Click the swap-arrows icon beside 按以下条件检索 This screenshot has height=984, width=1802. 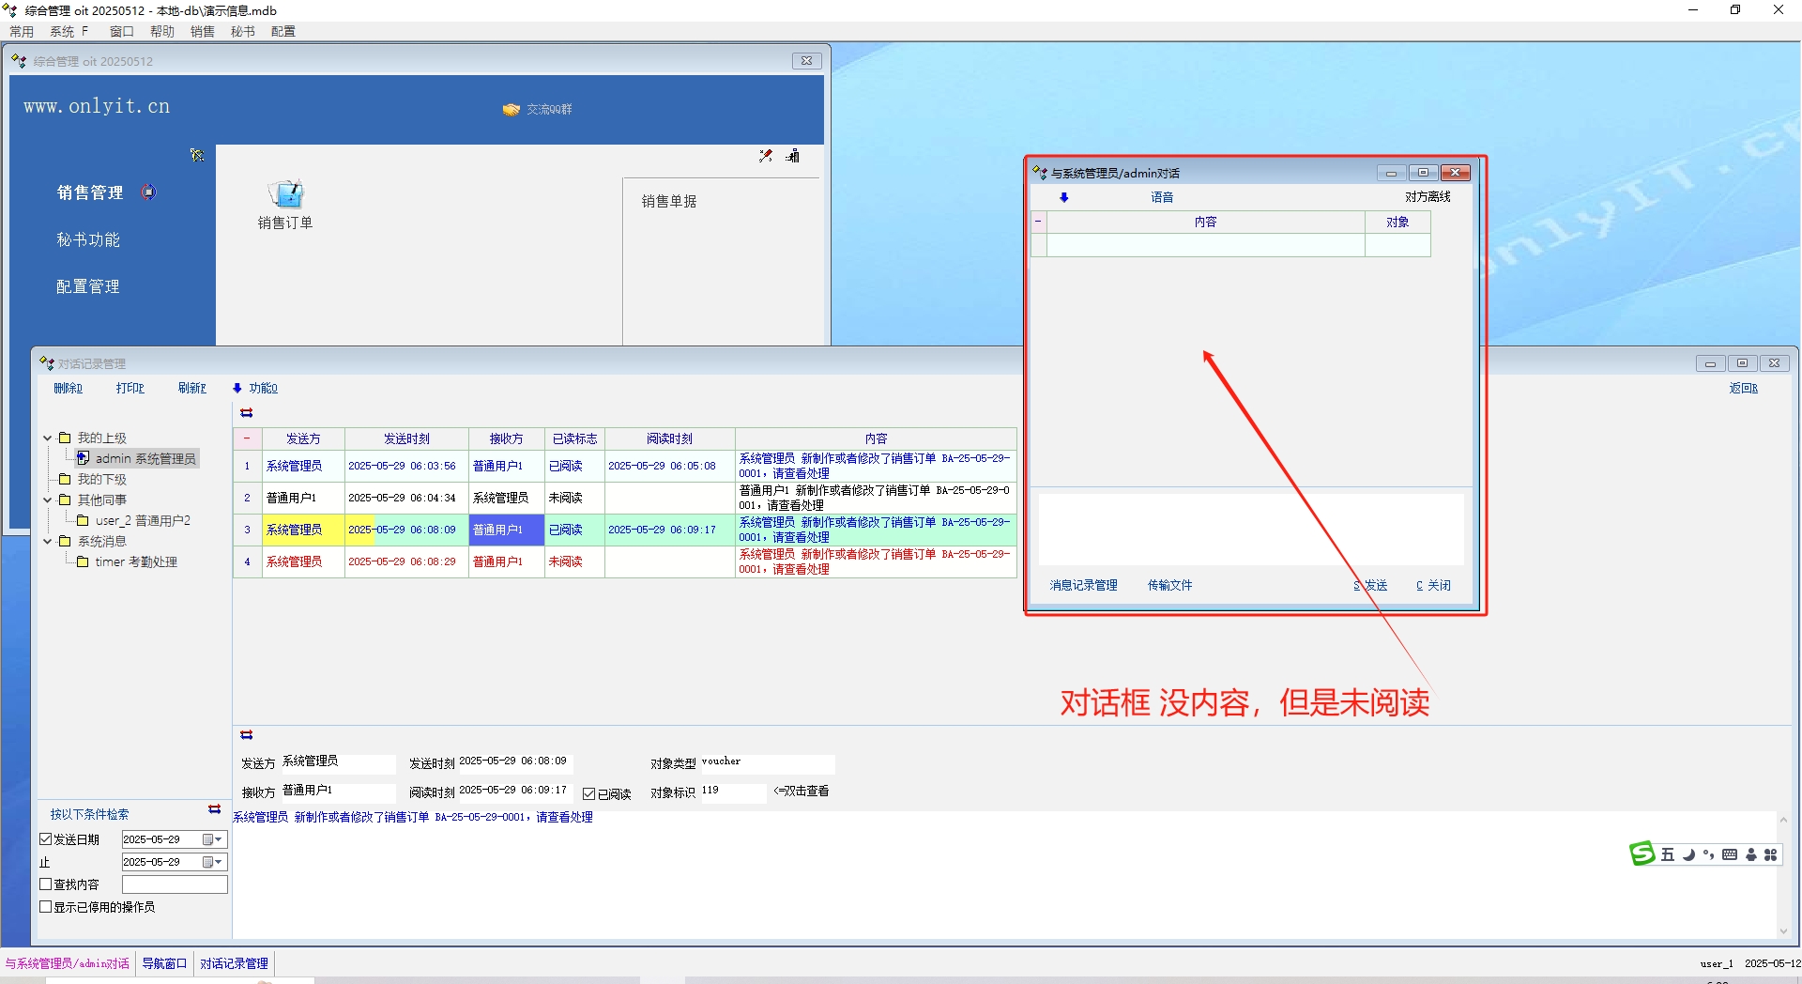[x=214, y=809]
